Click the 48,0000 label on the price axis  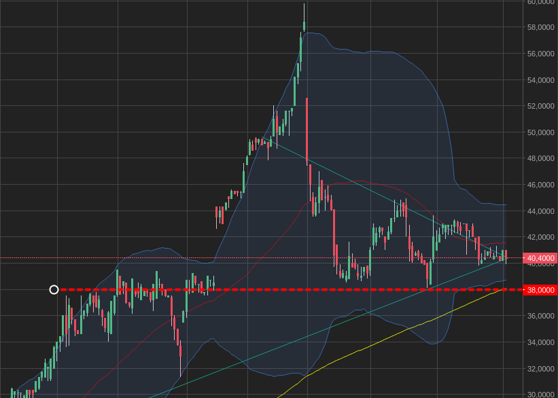[x=541, y=159]
